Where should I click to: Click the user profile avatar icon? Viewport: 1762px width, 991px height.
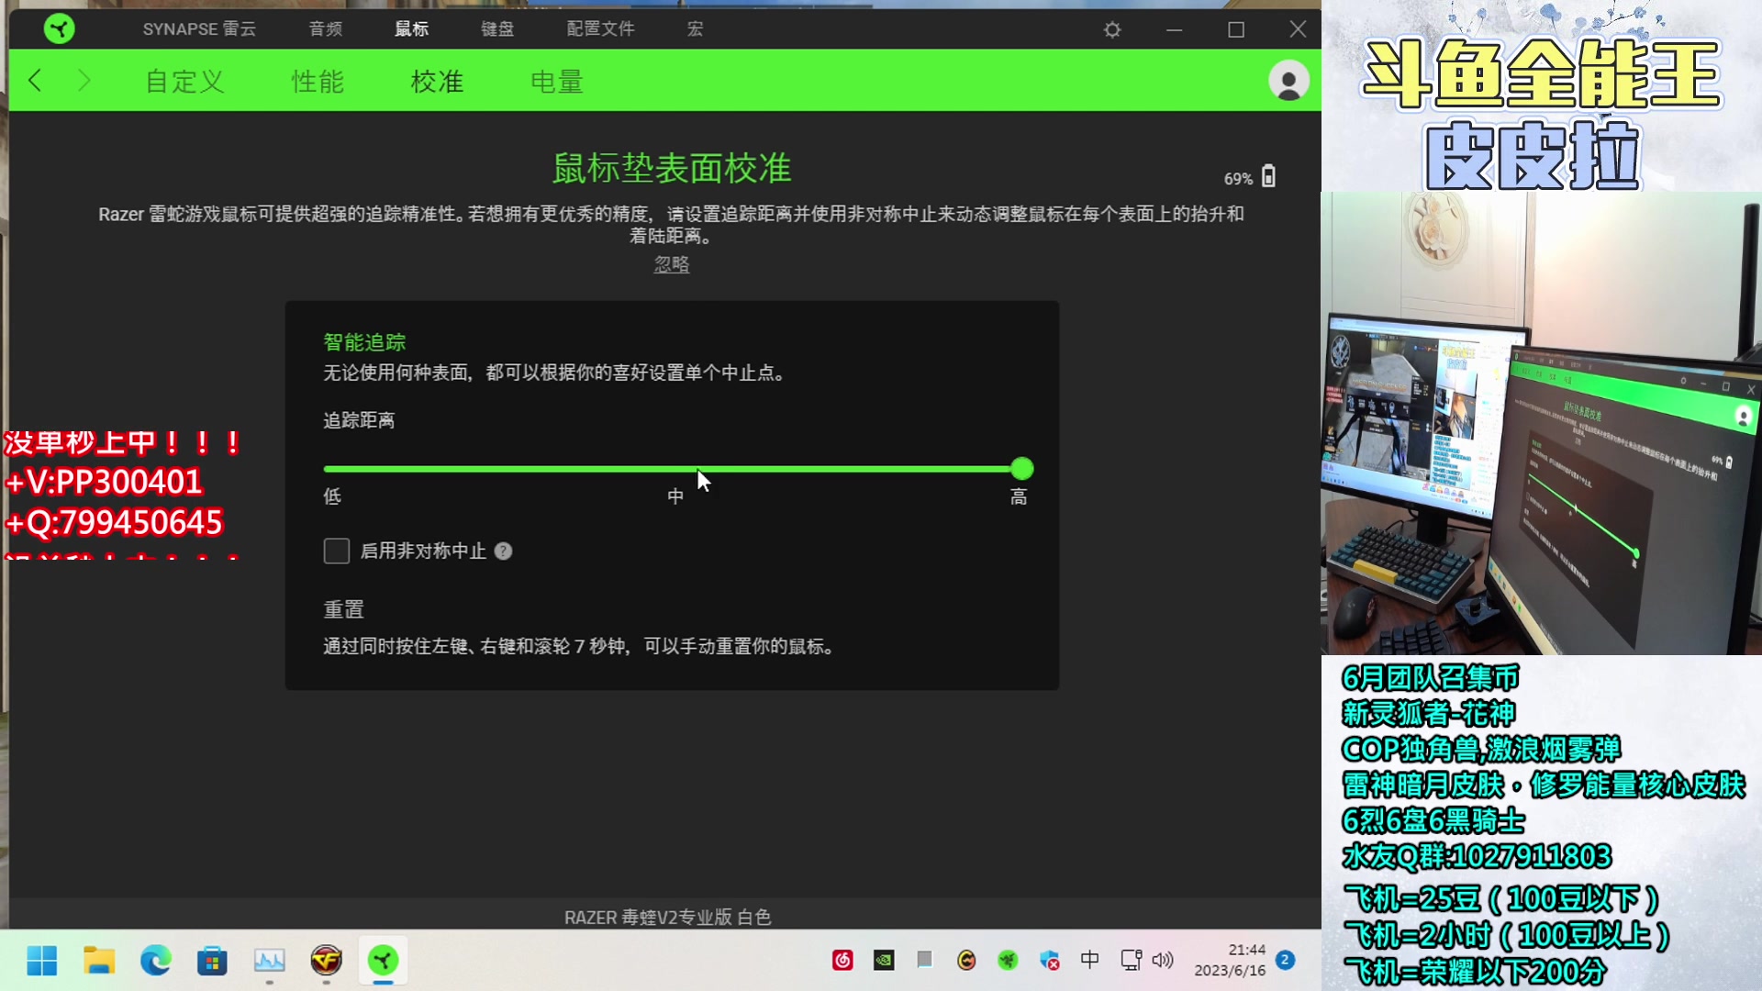(1287, 81)
